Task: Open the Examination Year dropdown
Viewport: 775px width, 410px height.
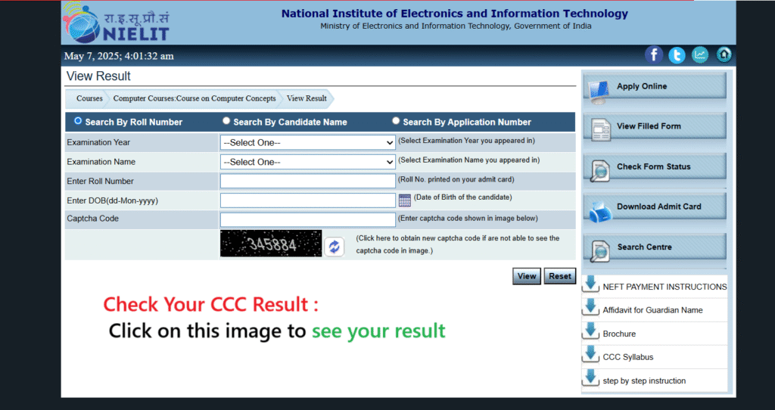Action: [307, 142]
